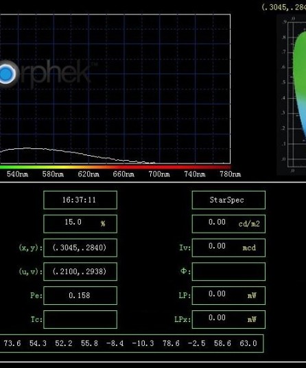Click the Orphek logo circle icon
Viewport: 306px width, 368px height.
pos(7,73)
